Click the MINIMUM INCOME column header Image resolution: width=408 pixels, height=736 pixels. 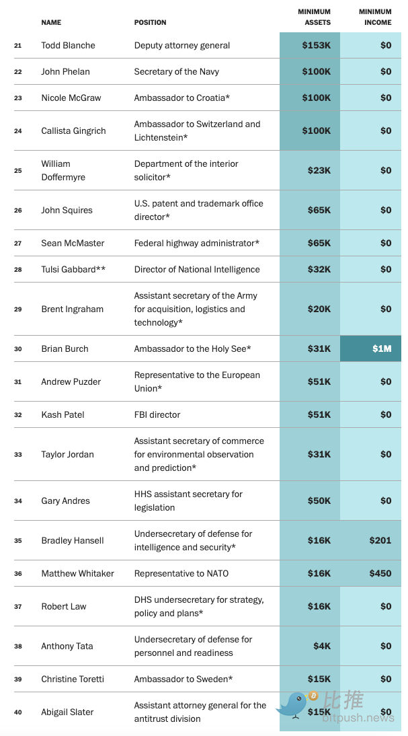[x=375, y=17]
